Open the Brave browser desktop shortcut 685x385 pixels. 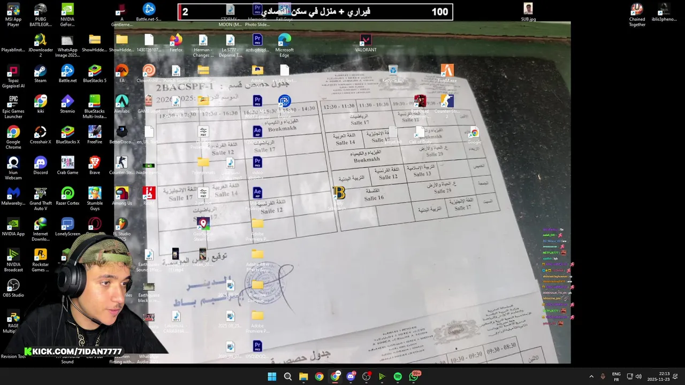coord(95,166)
